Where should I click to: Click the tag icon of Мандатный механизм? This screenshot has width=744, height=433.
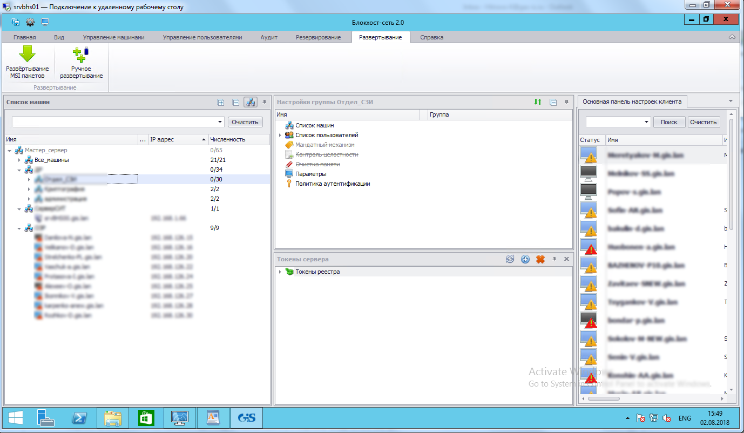(289, 145)
